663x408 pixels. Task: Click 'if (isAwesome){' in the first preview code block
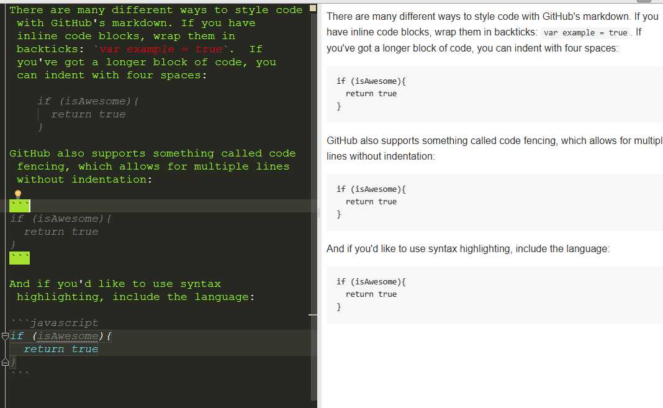coord(371,81)
